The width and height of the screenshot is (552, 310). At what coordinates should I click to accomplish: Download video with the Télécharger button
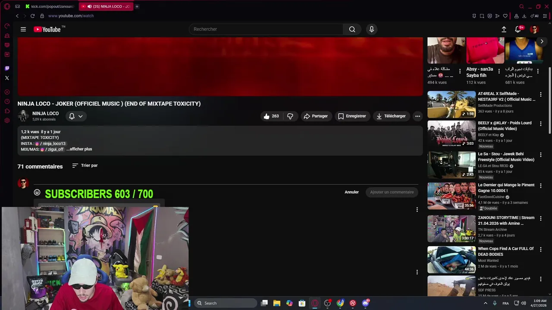coord(391,116)
